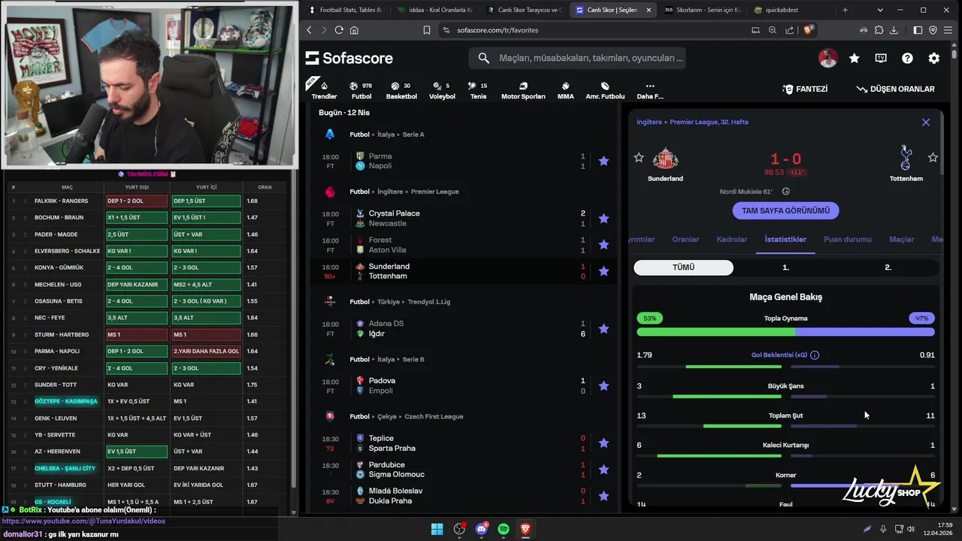Open the browser home page
The width and height of the screenshot is (962, 541).
tap(354, 30)
